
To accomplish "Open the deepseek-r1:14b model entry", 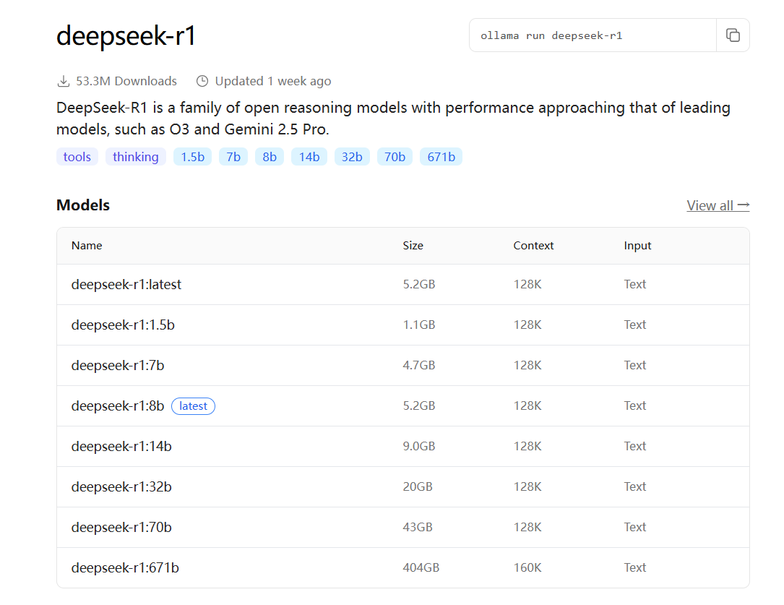I will tap(121, 446).
